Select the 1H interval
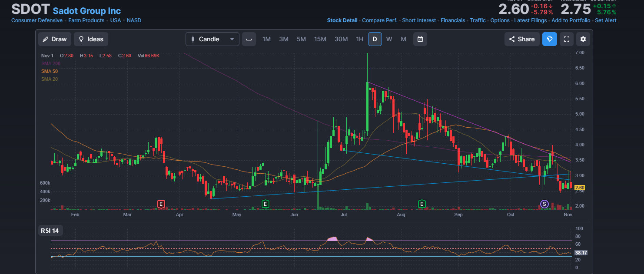Image resolution: width=644 pixels, height=274 pixels. coord(359,39)
